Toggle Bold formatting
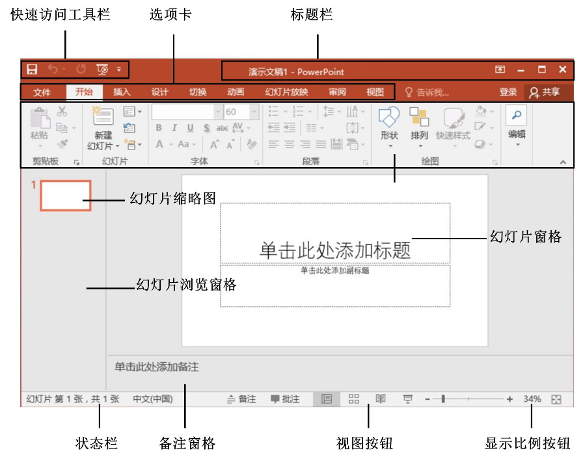The image size is (585, 459). 159,128
